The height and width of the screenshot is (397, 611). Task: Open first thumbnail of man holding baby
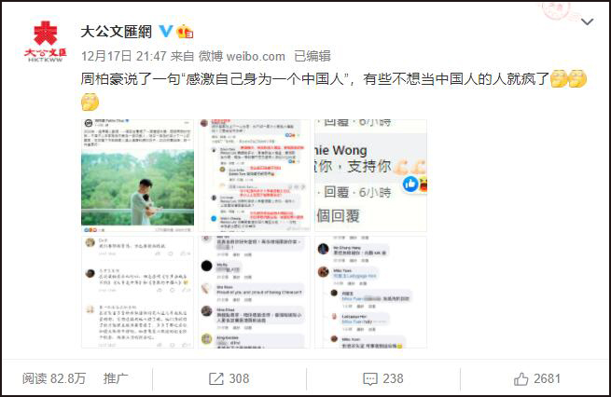click(x=137, y=175)
